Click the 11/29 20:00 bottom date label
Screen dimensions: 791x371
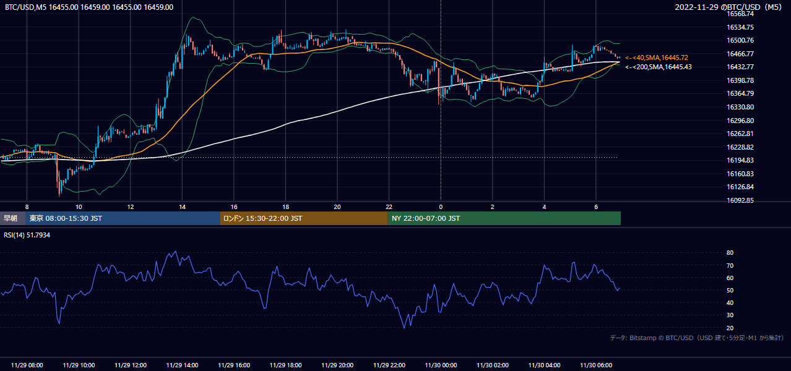coord(337,365)
